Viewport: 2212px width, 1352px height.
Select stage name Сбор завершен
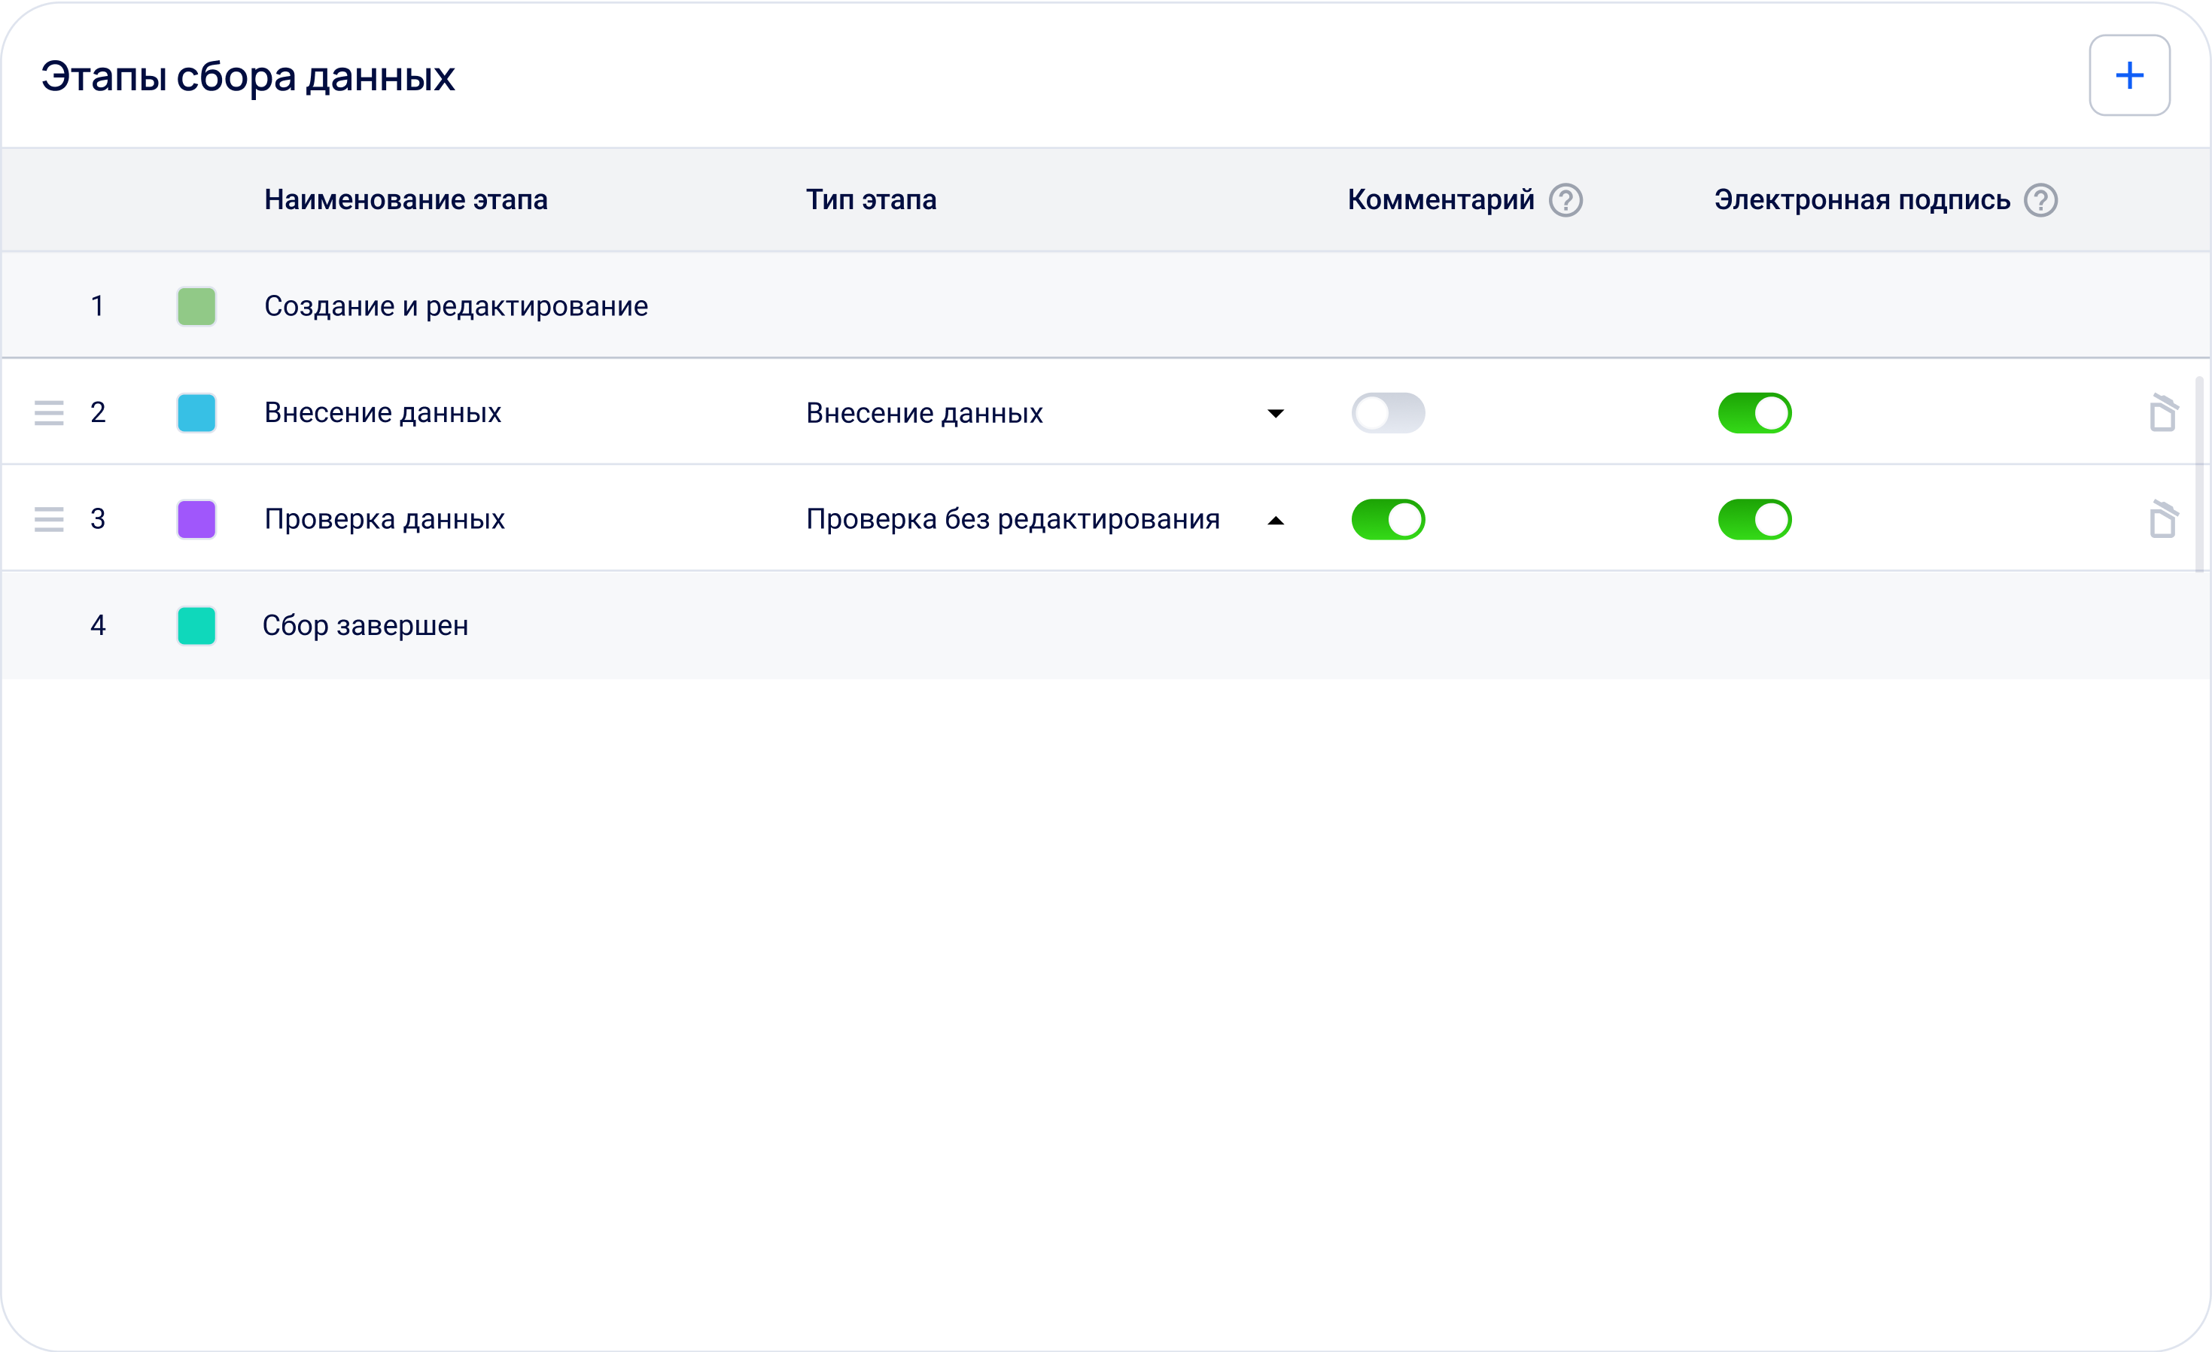(365, 625)
